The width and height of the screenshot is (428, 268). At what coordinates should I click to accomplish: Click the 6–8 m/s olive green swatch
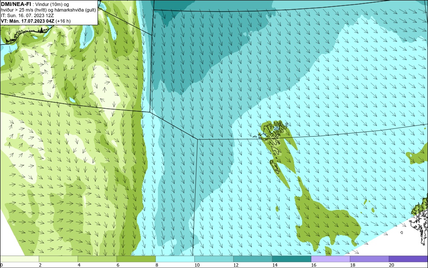[136, 259]
